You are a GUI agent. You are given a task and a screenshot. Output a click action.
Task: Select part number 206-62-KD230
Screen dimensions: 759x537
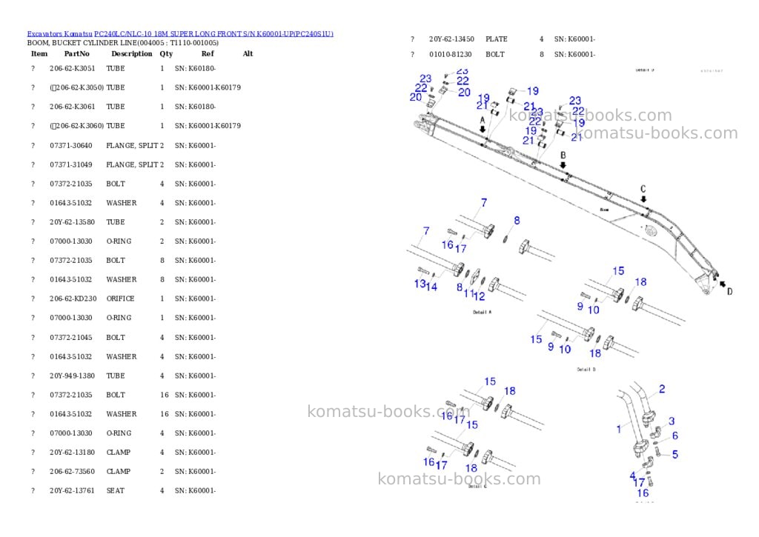click(x=73, y=299)
